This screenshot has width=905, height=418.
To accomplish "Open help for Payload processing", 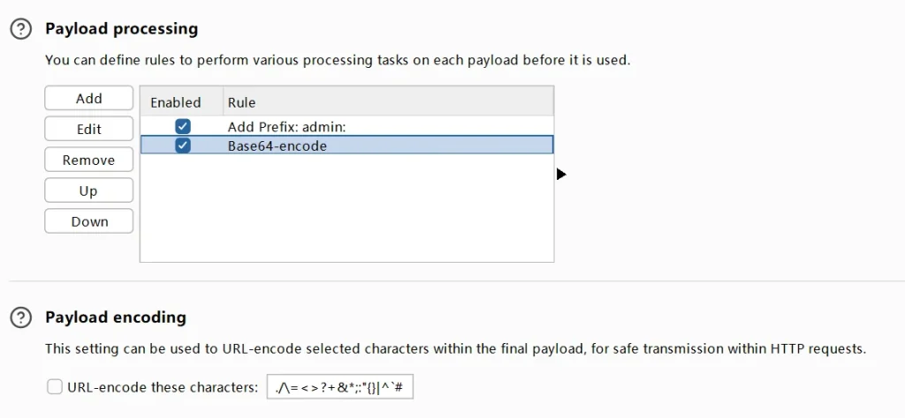I will pos(20,29).
